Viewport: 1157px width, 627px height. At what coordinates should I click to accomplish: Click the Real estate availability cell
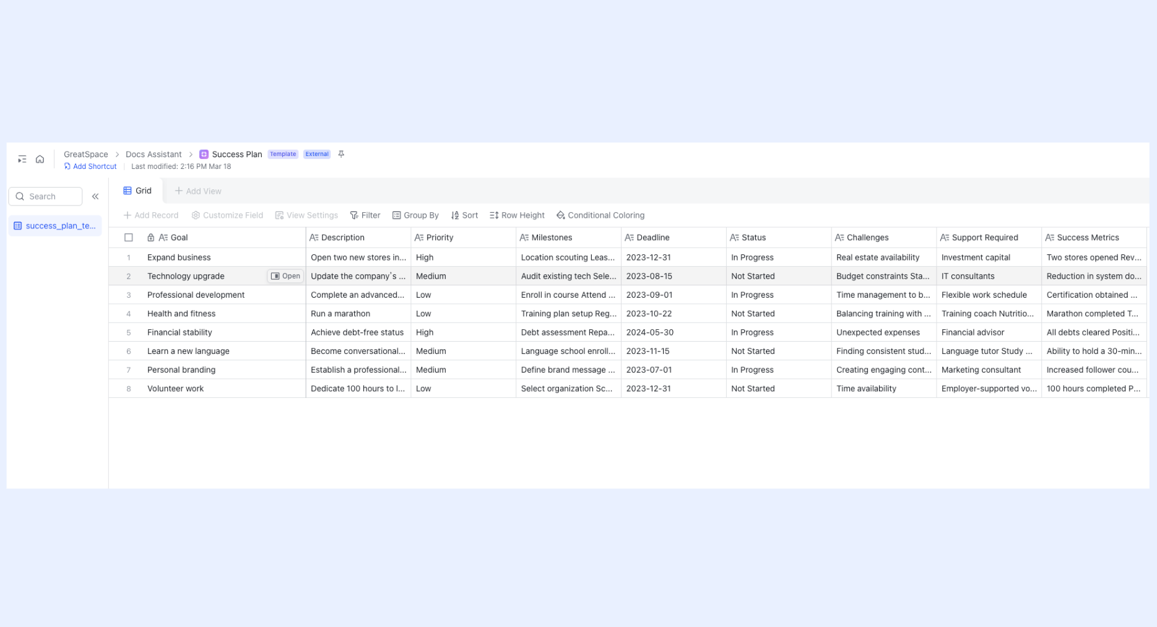[x=884, y=257]
